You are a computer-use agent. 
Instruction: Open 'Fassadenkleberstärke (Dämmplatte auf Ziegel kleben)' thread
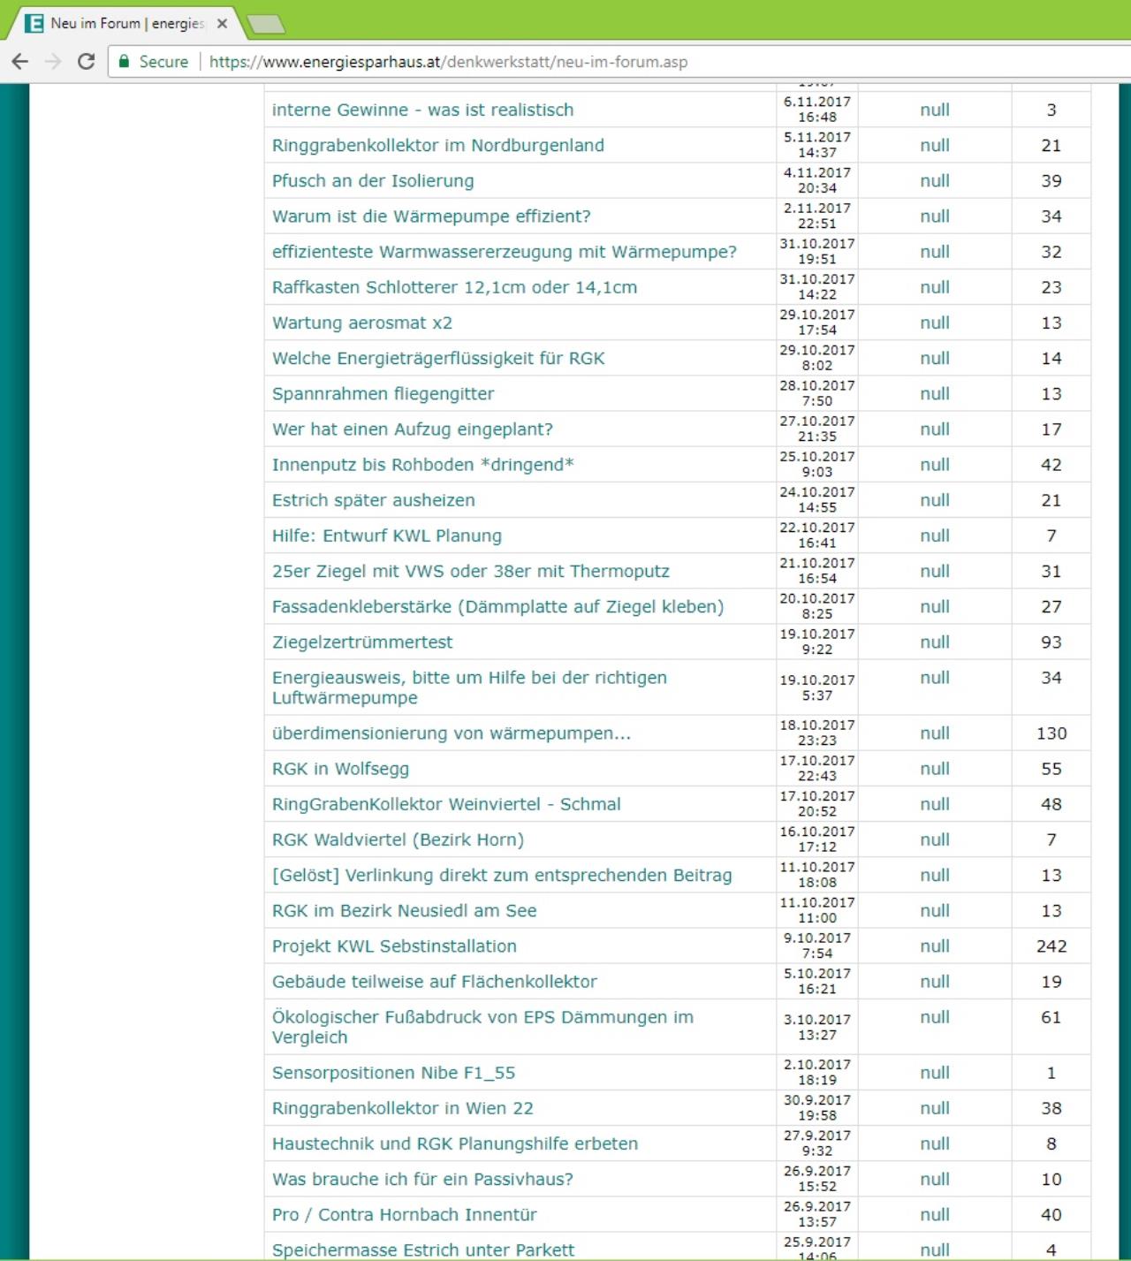click(x=497, y=606)
